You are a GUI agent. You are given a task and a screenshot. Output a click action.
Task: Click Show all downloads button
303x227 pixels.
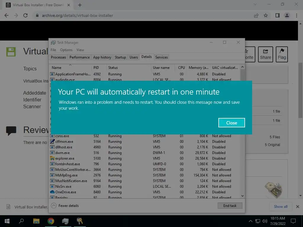(x=281, y=207)
